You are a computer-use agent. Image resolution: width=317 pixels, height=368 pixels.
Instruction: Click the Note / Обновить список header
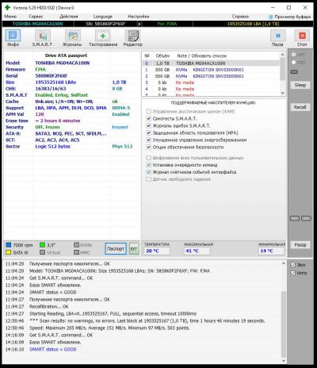pyautogui.click(x=202, y=56)
